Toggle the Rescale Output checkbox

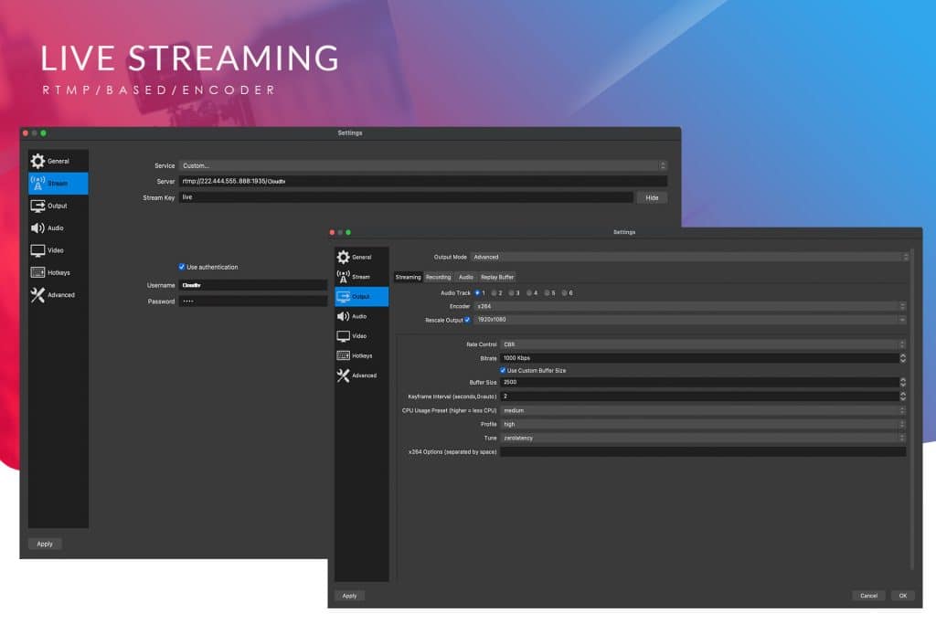point(469,321)
